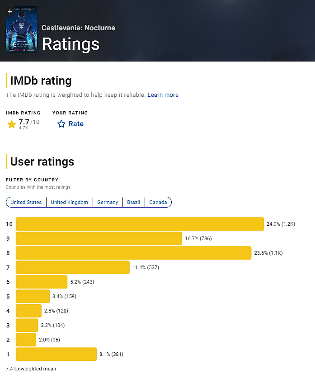Screen dimensions: 315x379
Task: Filter ratings by United Kingdom
Action: tap(70, 202)
